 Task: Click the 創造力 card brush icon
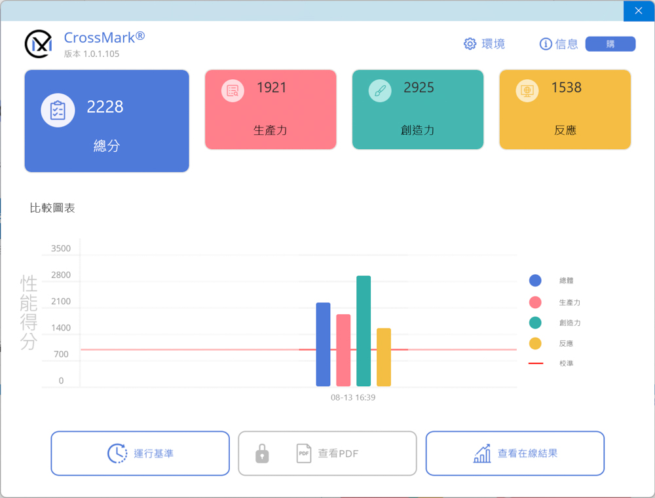point(380,91)
